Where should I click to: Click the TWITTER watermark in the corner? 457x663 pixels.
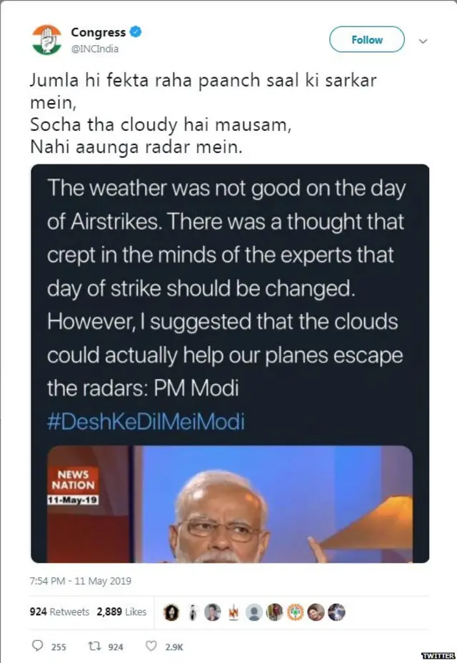pos(438,655)
